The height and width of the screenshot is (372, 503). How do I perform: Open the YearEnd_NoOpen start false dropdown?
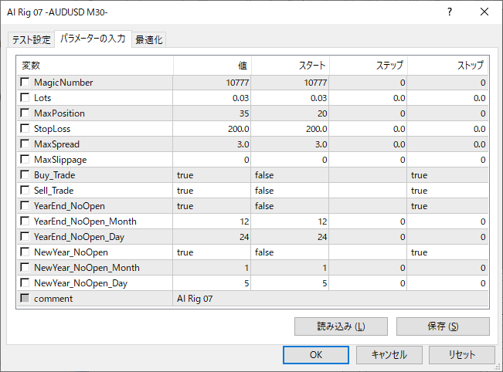point(290,206)
